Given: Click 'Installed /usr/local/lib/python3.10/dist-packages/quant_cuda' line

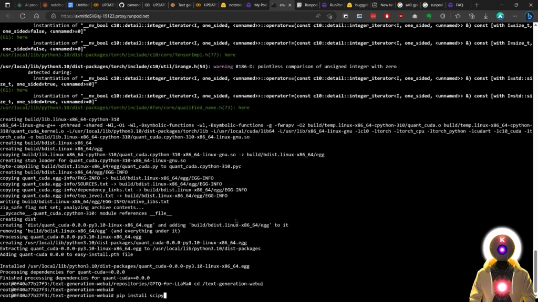Looking at the screenshot, I should click(125, 266).
